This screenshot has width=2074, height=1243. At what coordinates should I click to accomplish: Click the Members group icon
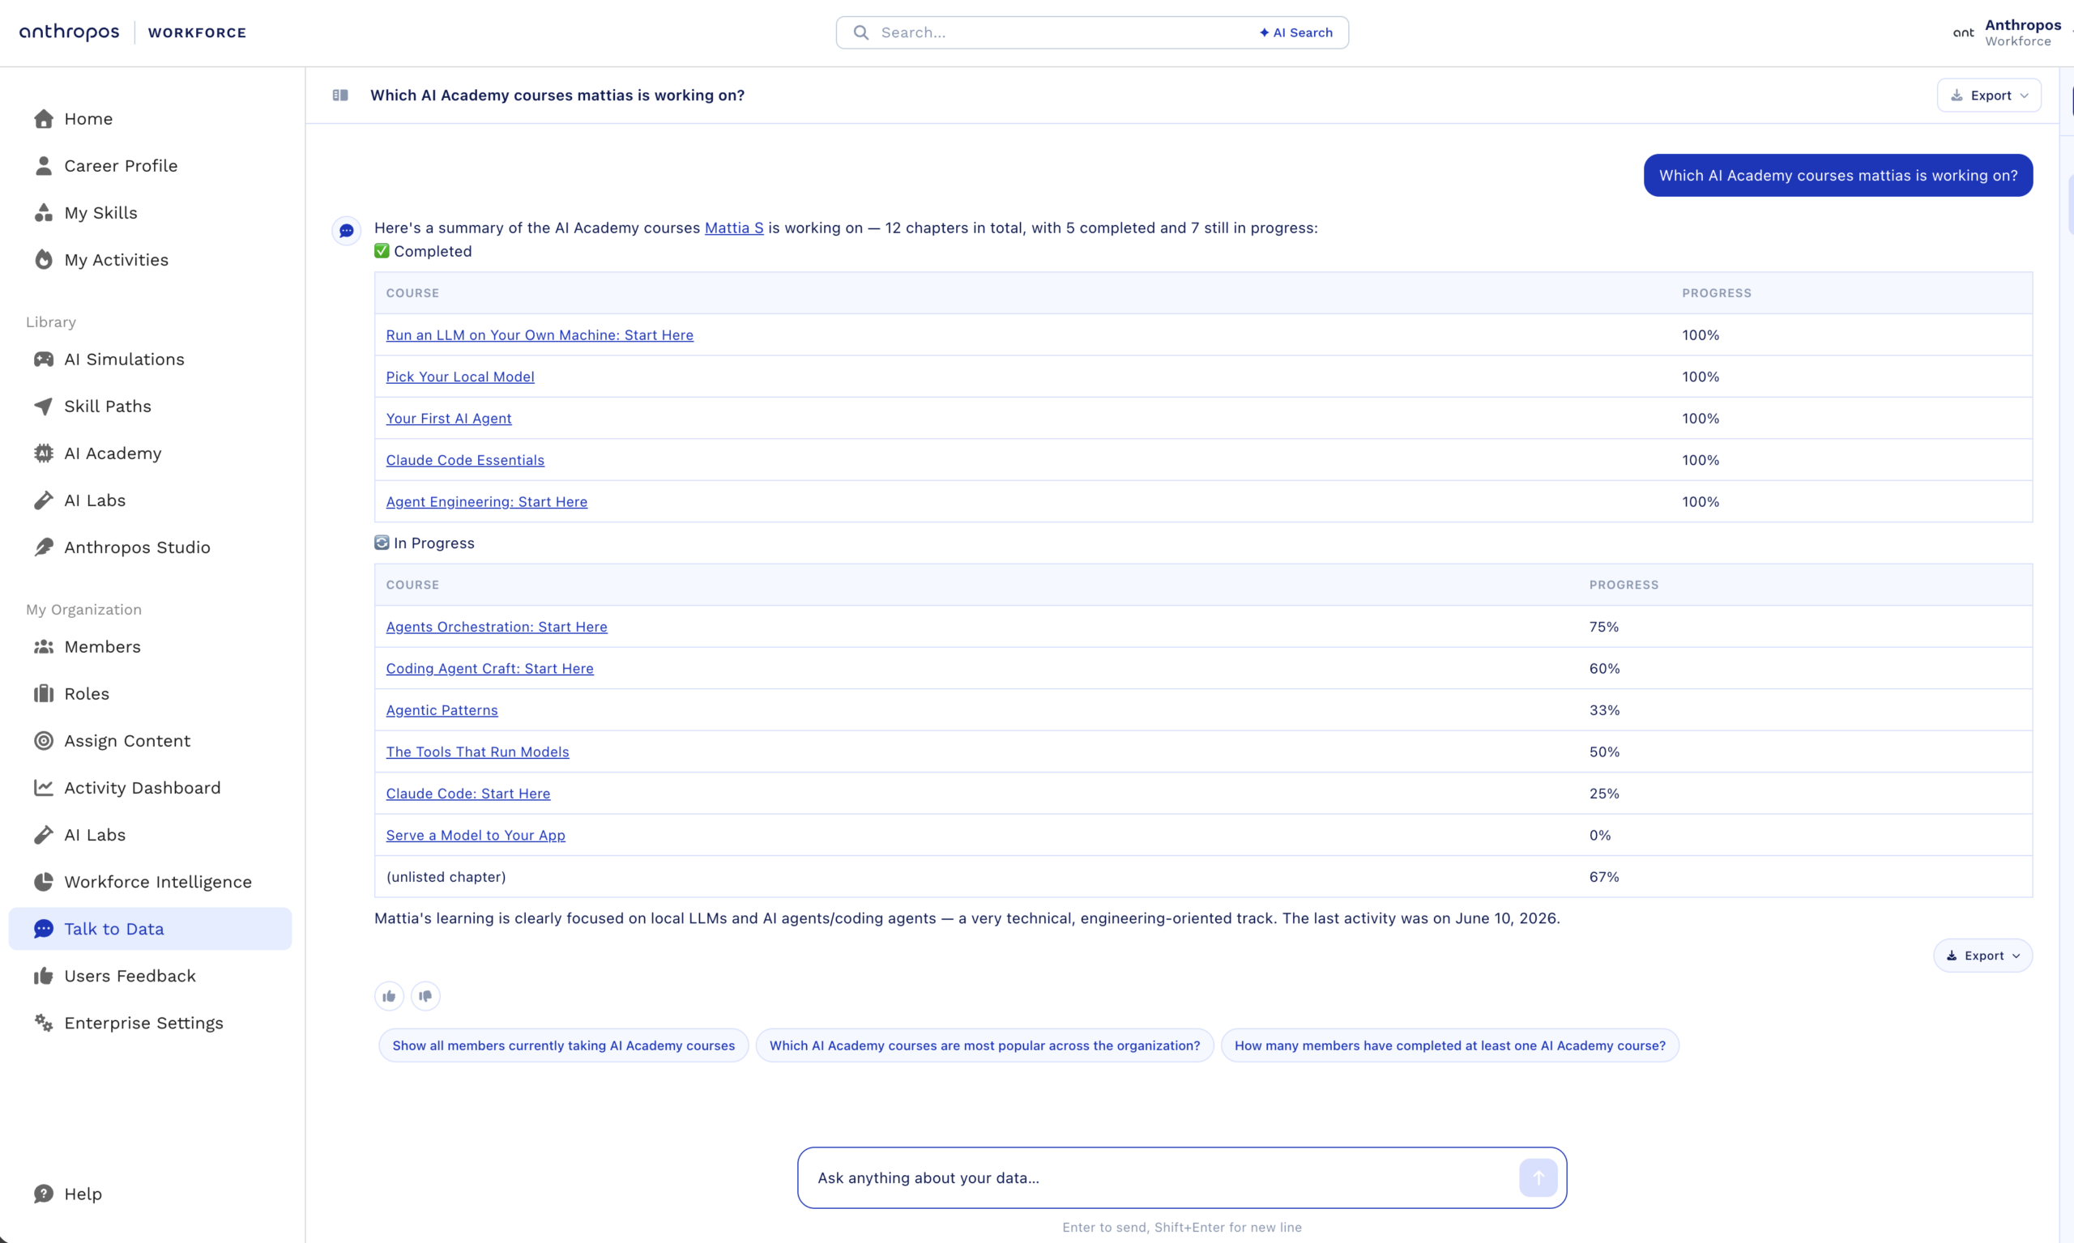(44, 647)
